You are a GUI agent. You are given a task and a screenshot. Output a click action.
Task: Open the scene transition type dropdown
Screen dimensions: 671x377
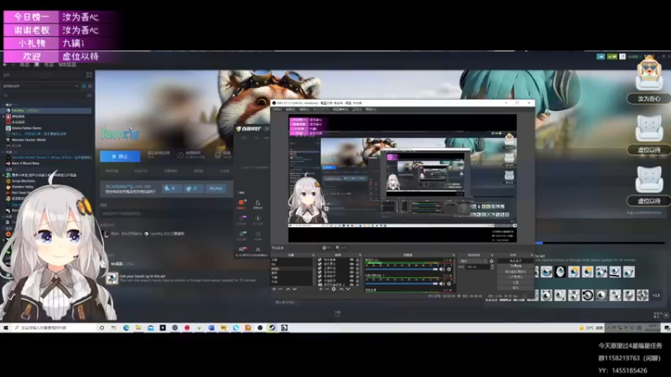(473, 261)
